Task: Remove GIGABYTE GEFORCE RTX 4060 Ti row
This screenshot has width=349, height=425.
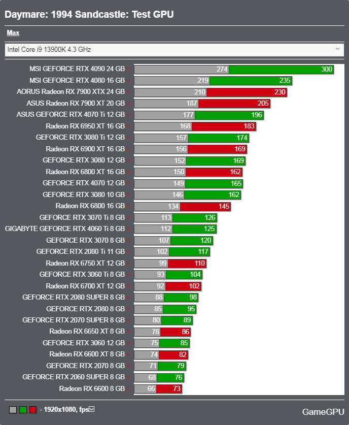Action: point(128,230)
